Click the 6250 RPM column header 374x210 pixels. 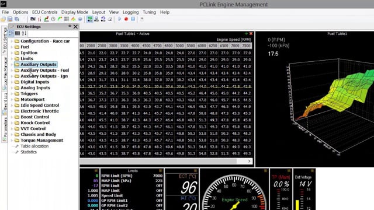213,45
